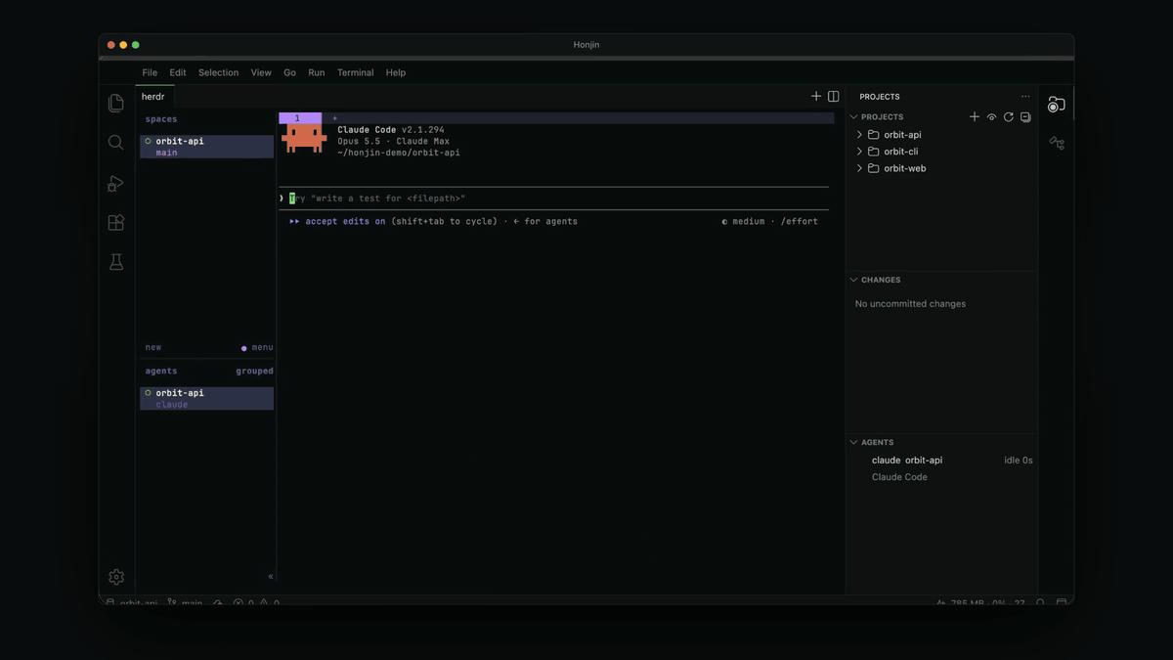The image size is (1173, 660).
Task: Open the settings gear at sidebar bottom
Action: pyautogui.click(x=115, y=577)
